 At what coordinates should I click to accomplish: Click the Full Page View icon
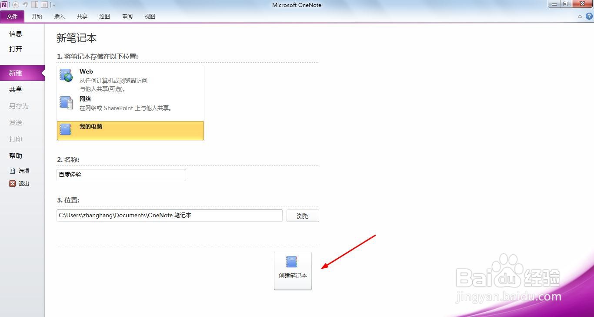point(44,5)
